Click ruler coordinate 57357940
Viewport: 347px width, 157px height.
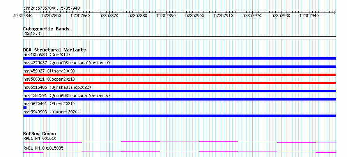(x=310, y=16)
